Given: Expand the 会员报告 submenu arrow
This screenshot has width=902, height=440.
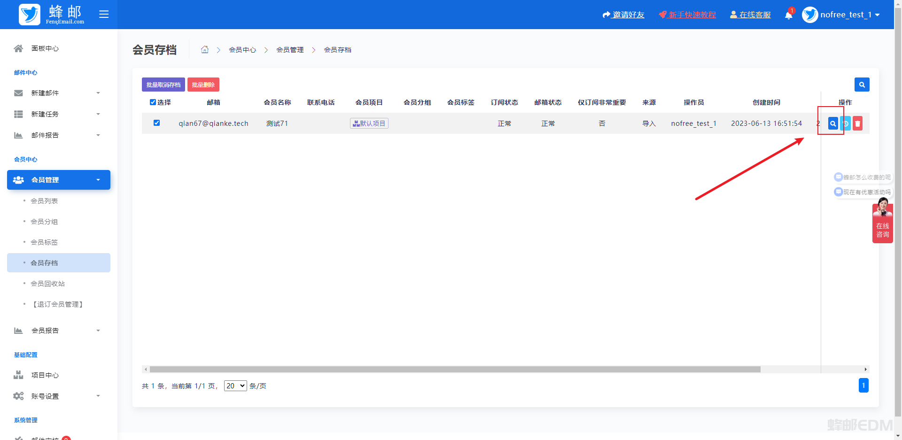Looking at the screenshot, I should tap(98, 331).
